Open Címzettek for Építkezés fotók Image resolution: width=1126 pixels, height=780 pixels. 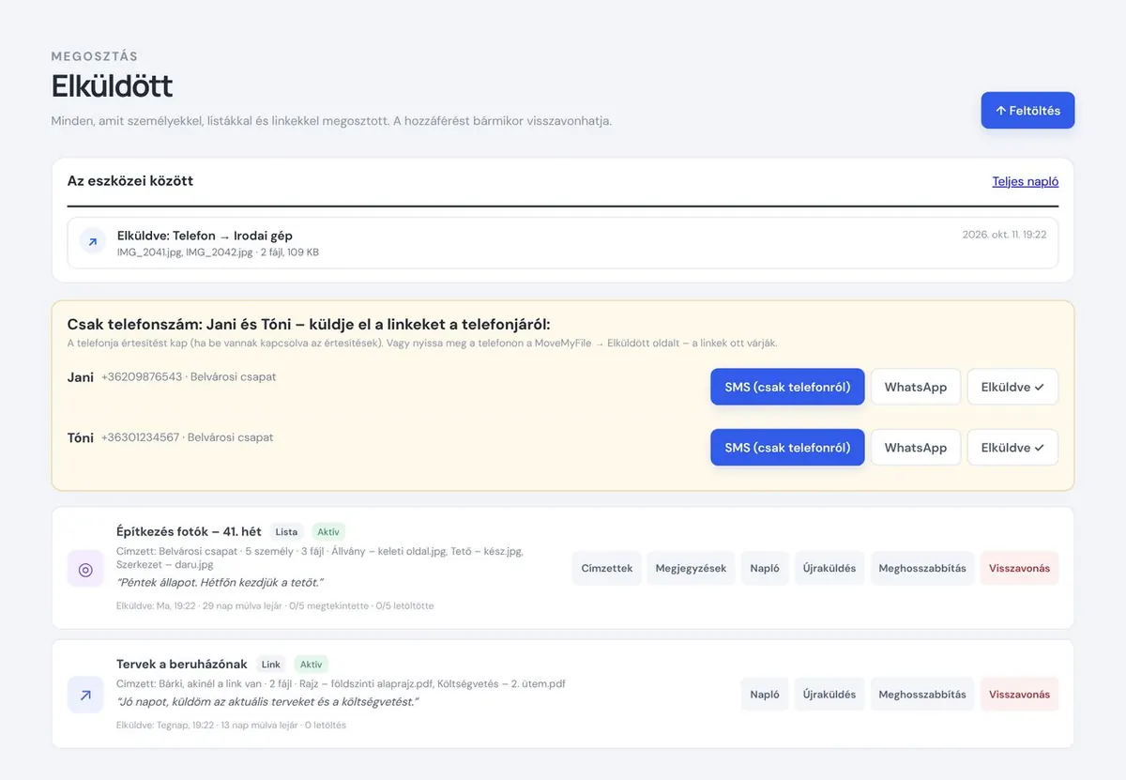coord(607,568)
